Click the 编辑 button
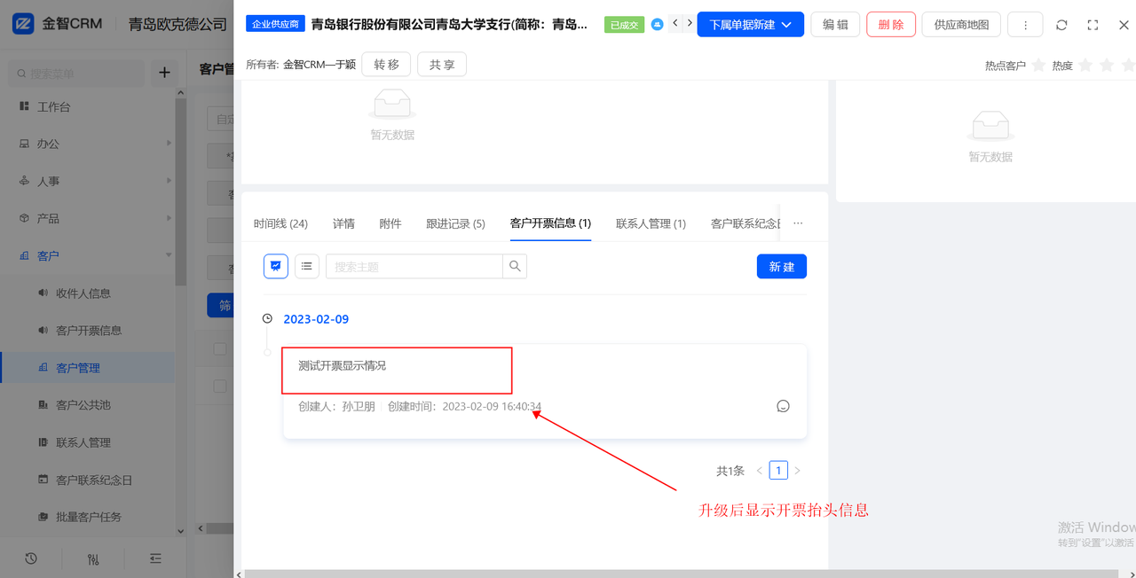The image size is (1136, 578). (835, 25)
